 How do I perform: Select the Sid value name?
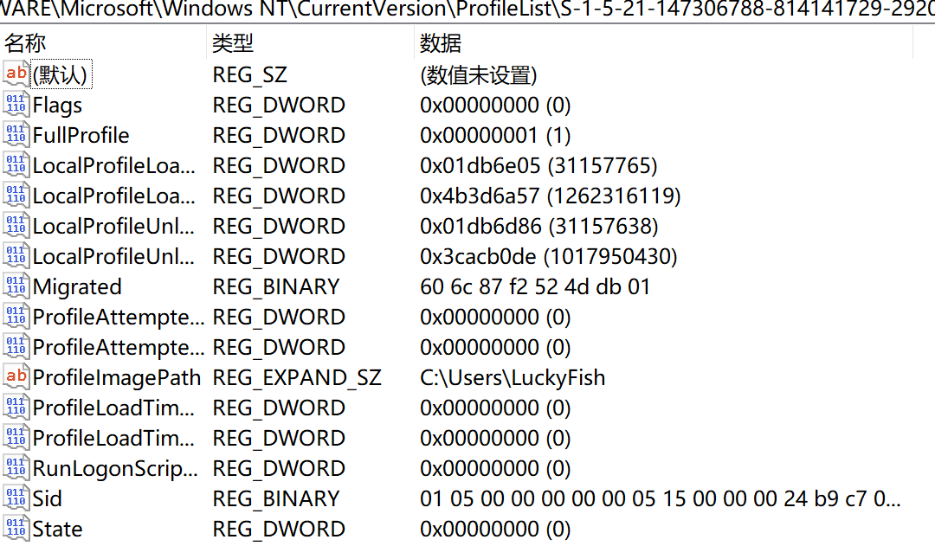48,499
